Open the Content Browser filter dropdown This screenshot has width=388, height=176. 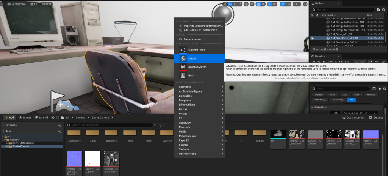(x=162, y=125)
